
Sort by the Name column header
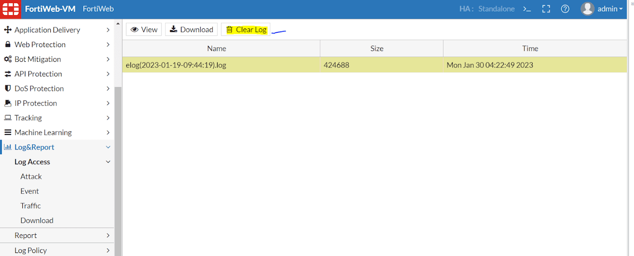217,48
